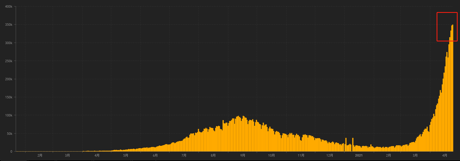Click the 2021 x-axis label
This screenshot has height=161, width=460.
click(x=359, y=155)
